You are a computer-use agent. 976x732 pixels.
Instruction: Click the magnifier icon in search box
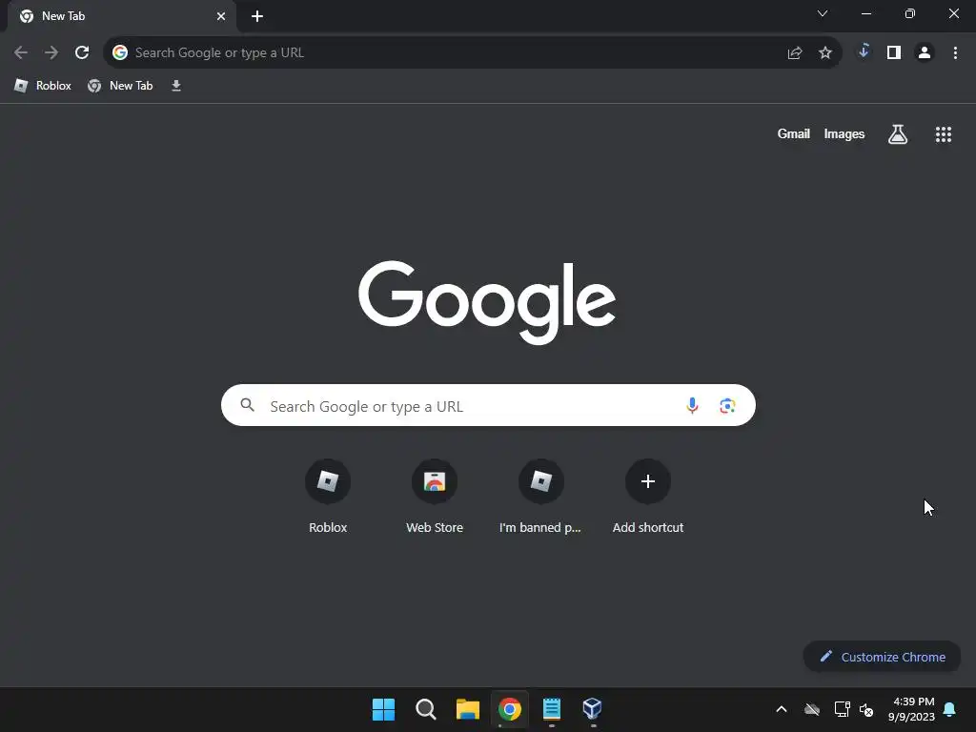(x=247, y=405)
